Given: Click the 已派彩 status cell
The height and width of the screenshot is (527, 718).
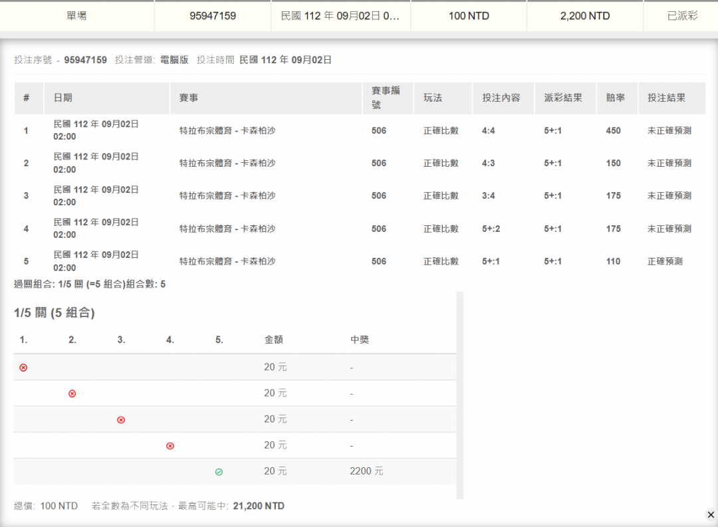Looking at the screenshot, I should (682, 16).
